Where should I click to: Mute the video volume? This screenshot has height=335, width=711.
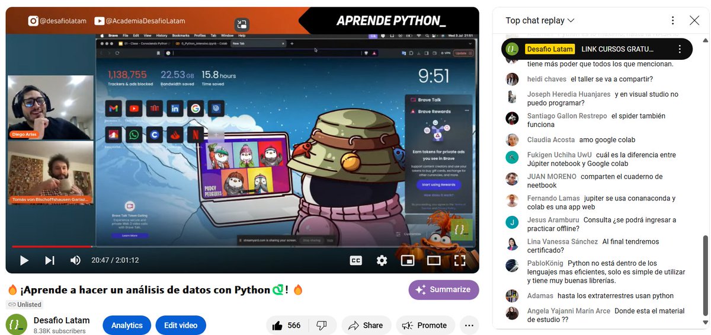click(x=75, y=260)
